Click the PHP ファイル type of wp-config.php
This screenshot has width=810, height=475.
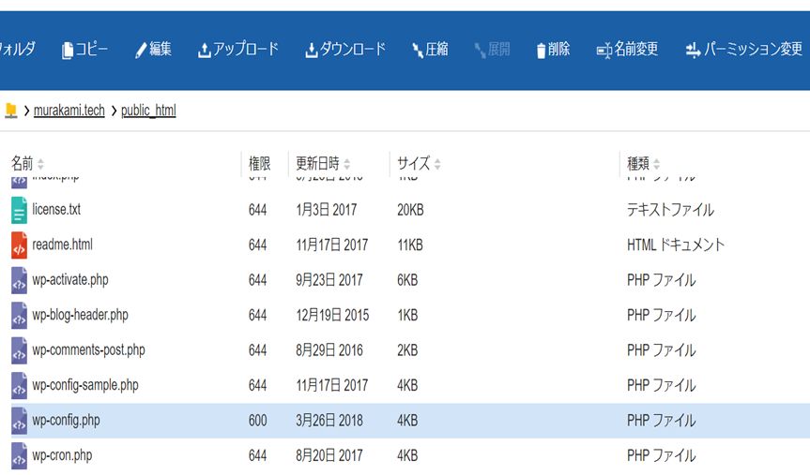pyautogui.click(x=661, y=421)
